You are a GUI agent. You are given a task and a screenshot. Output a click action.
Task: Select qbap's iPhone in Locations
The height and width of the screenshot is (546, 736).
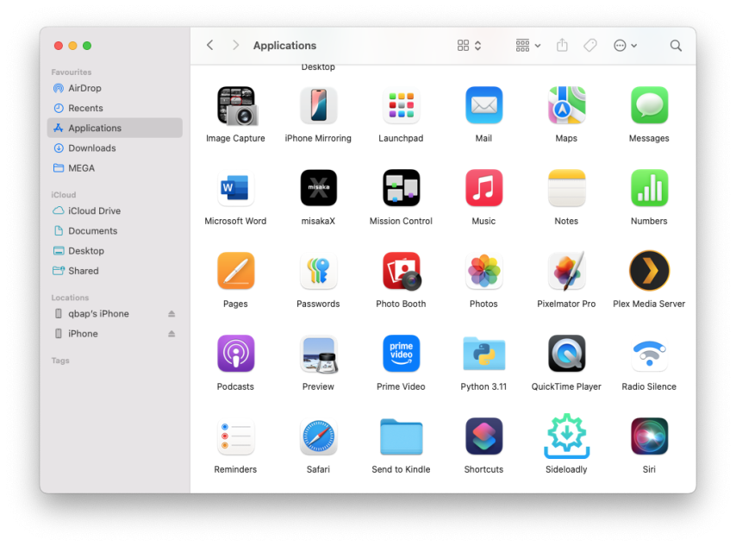coord(115,313)
